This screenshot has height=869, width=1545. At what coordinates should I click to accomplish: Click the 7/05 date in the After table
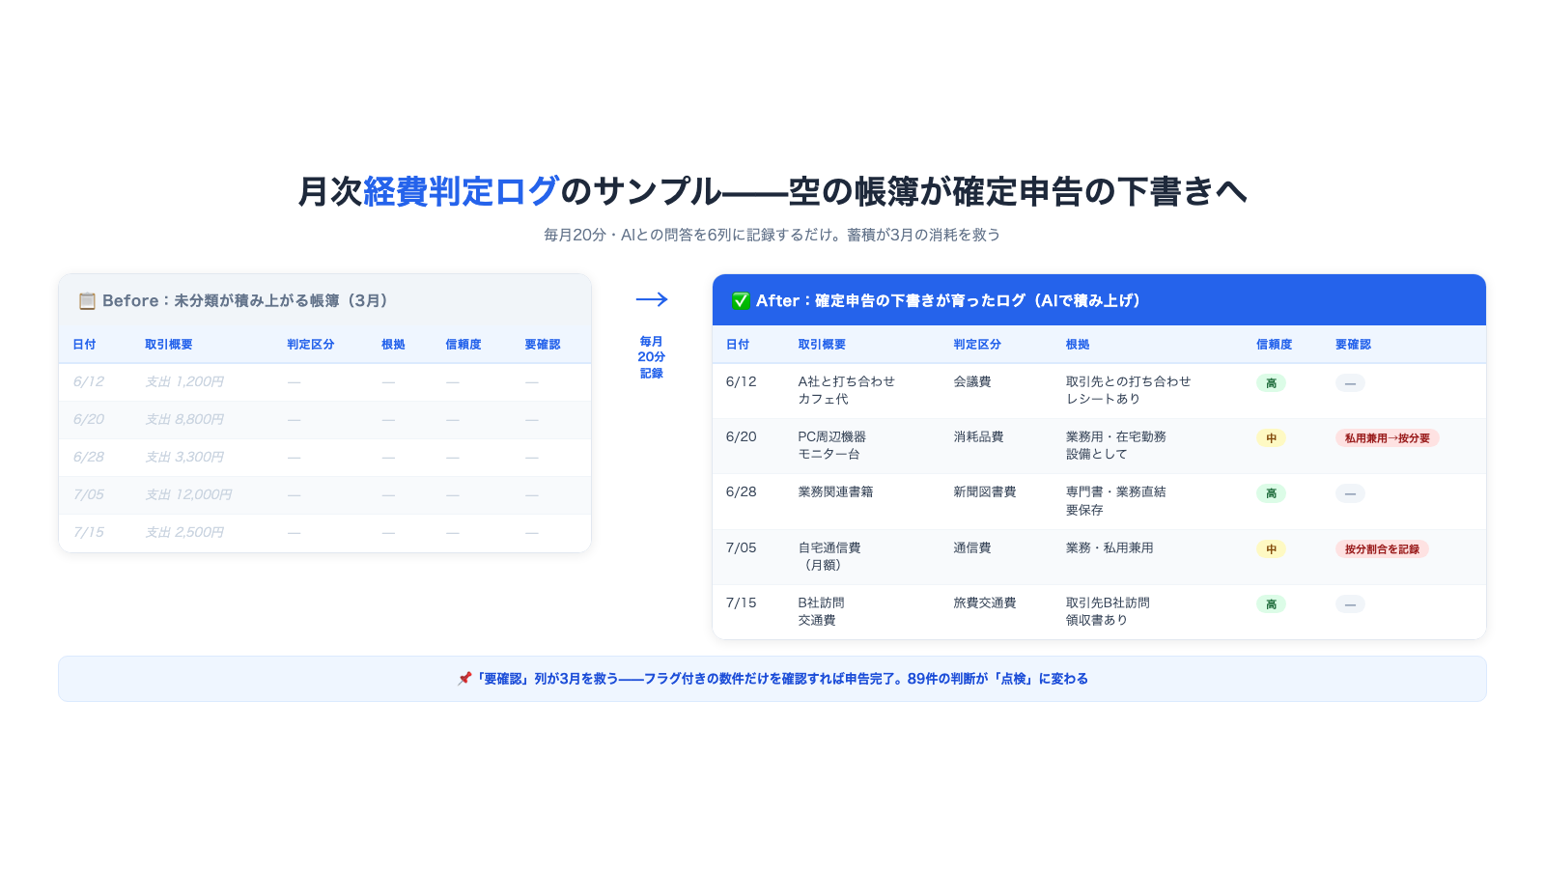(742, 548)
